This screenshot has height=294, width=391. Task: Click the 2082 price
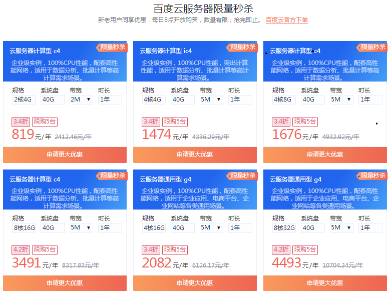[157, 263]
